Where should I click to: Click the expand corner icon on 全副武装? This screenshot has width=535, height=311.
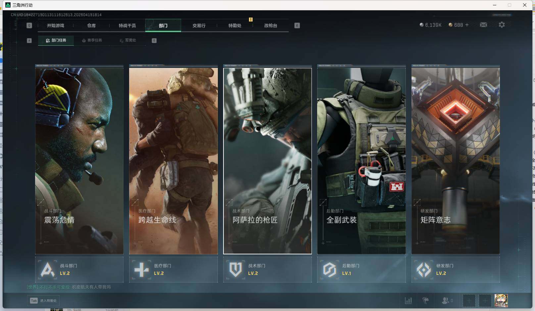click(323, 202)
